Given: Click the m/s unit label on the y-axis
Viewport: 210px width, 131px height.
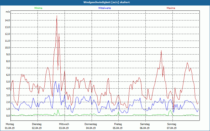Looking at the screenshot, I should (8, 12).
